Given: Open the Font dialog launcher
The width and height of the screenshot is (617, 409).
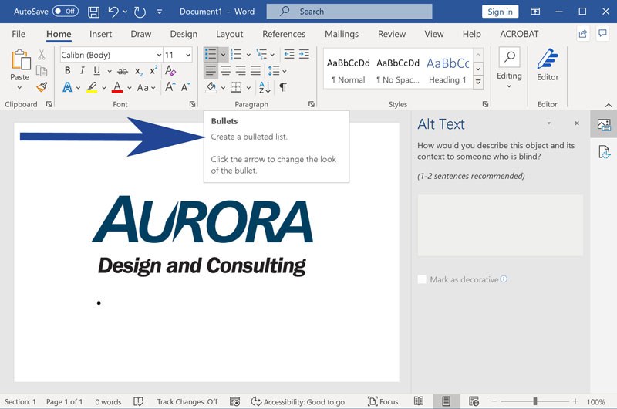Looking at the screenshot, I should pyautogui.click(x=192, y=104).
